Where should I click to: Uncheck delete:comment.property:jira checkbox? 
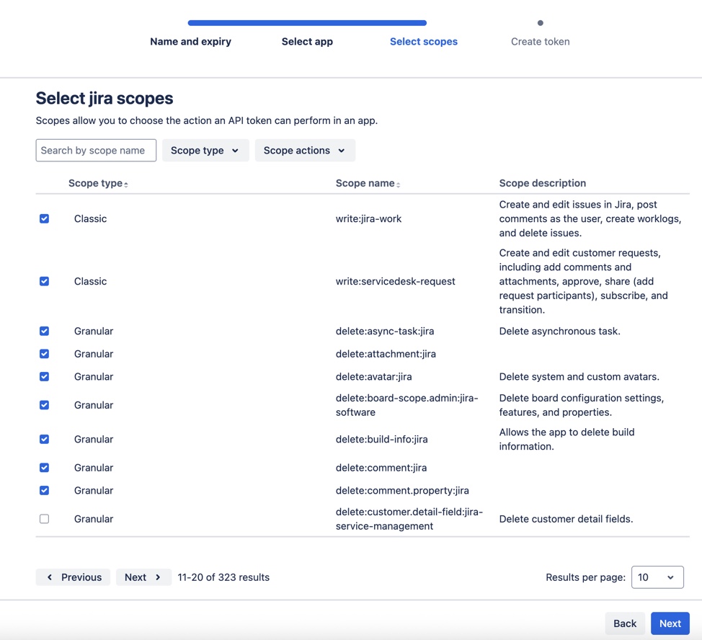click(44, 491)
